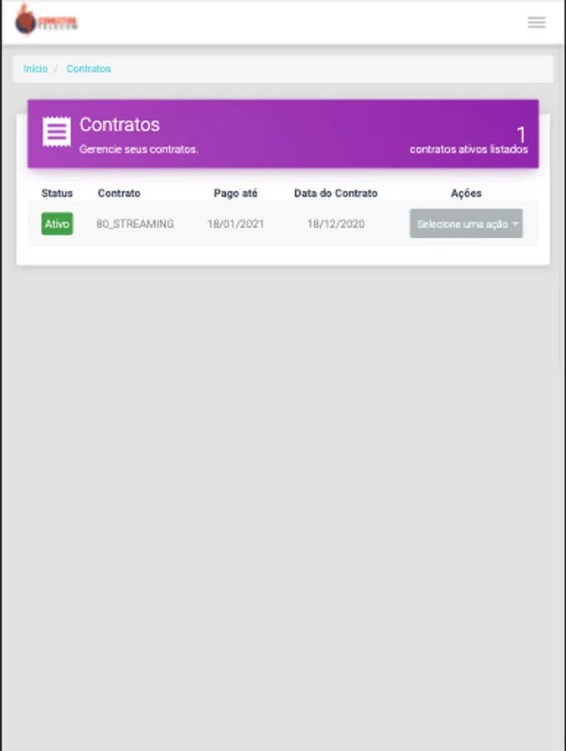Screen dimensions: 566x751
Task: Click the Contratos receipt icon
Action: (57, 131)
